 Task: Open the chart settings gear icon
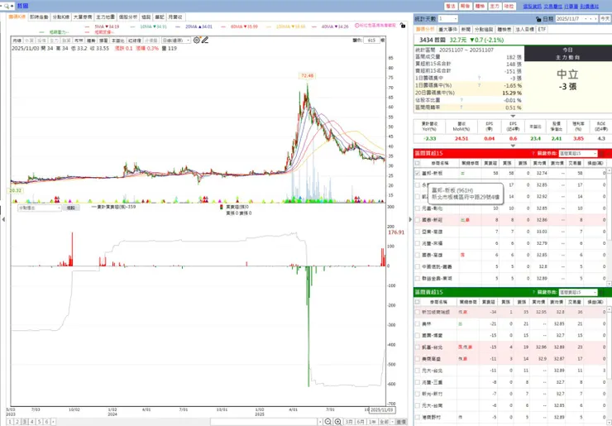(197, 40)
